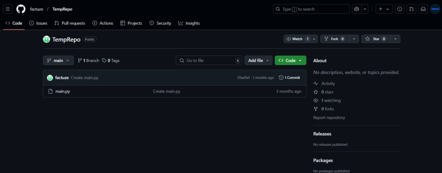Star the TempRepo repository
This screenshot has height=173, width=442.
(373, 39)
